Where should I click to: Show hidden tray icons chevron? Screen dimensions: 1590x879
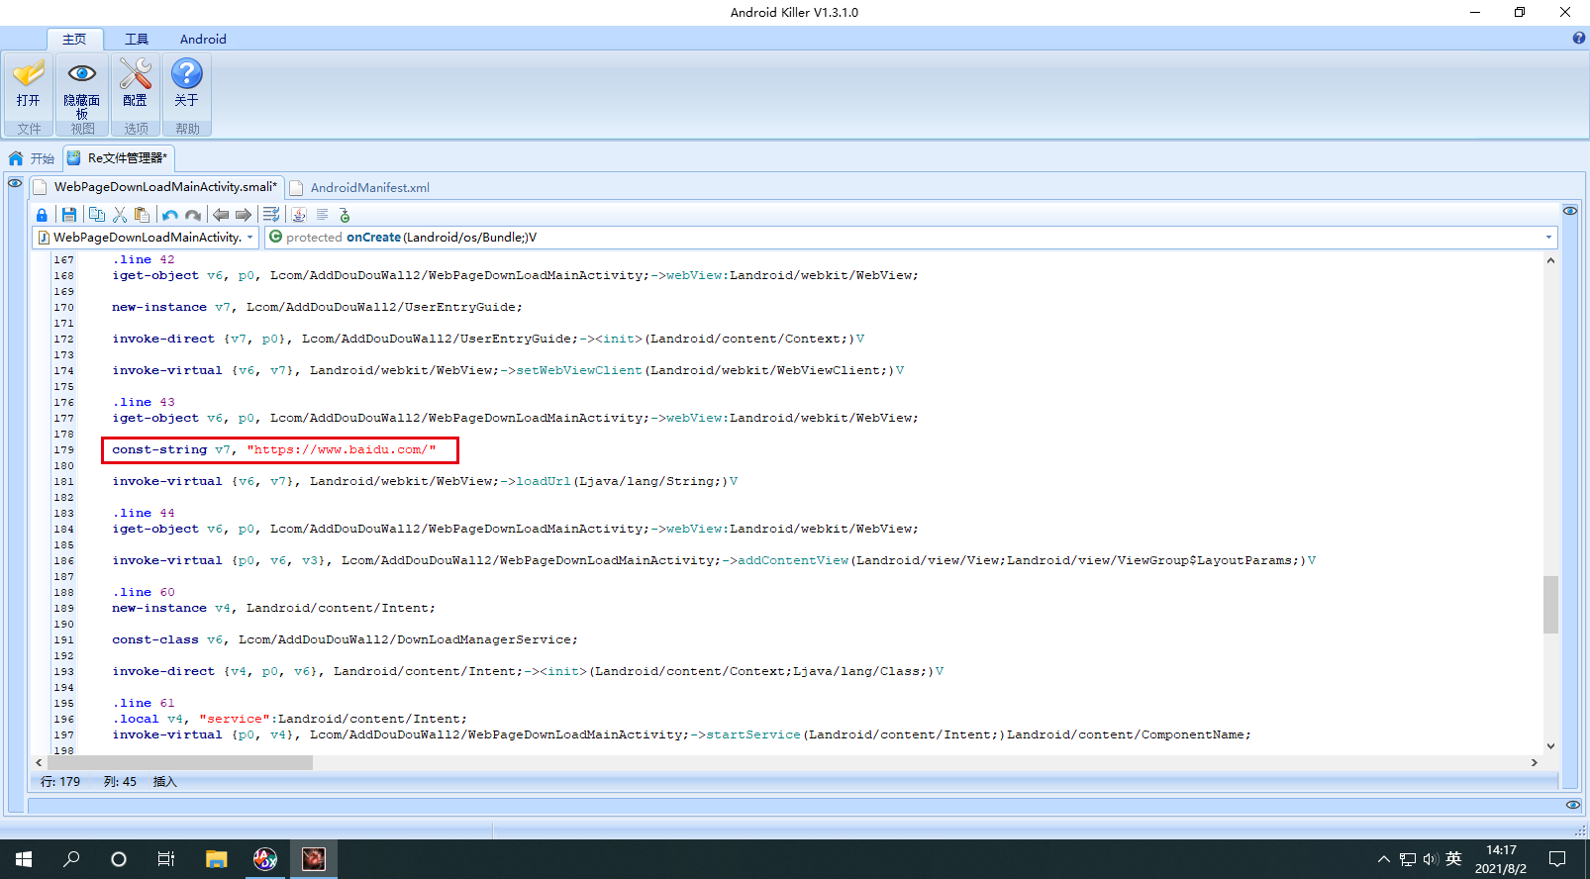point(1383,859)
